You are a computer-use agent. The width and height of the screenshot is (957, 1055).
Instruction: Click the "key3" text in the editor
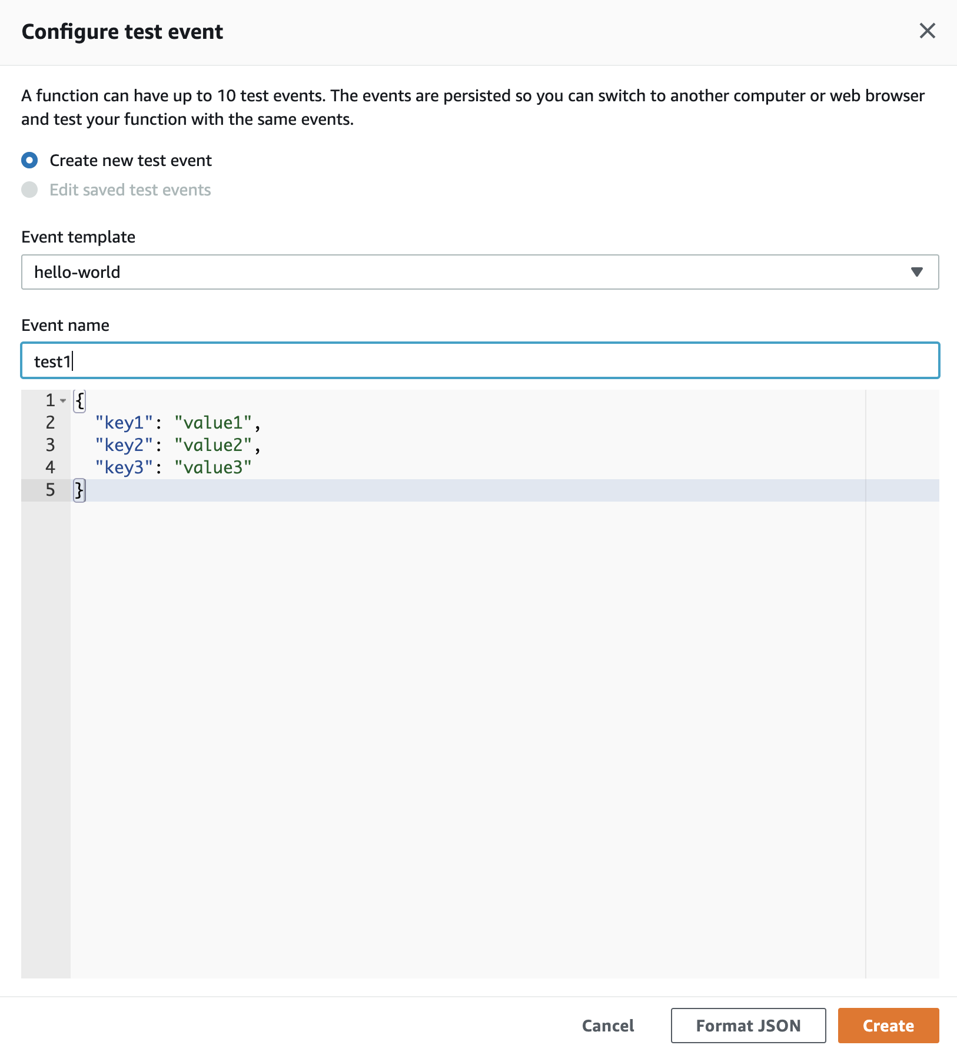coord(124,467)
